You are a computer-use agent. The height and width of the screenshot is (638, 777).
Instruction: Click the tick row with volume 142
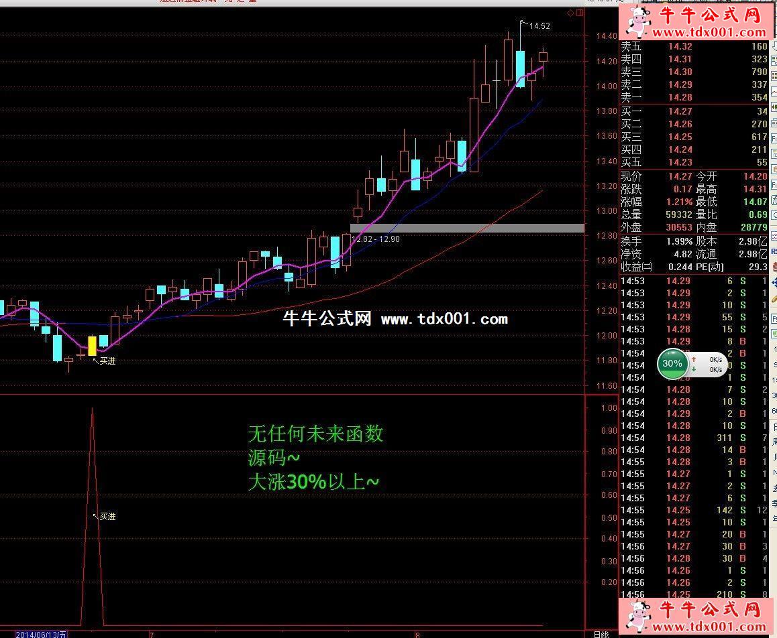point(694,510)
